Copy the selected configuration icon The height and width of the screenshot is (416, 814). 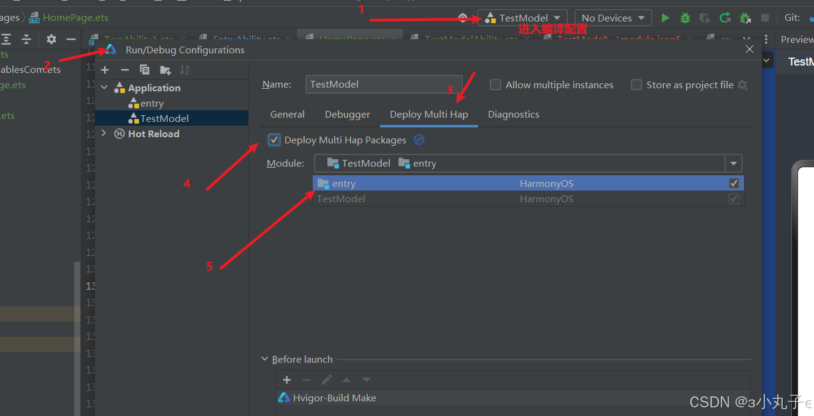click(144, 70)
